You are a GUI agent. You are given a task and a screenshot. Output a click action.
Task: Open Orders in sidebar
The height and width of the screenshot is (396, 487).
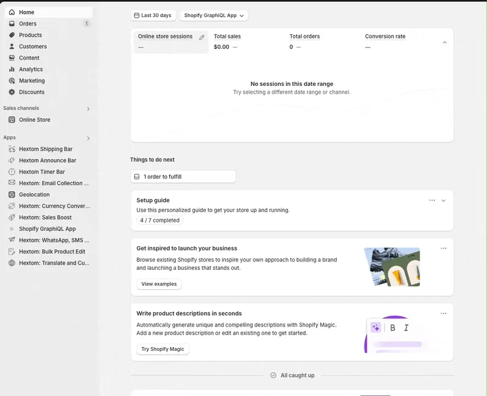click(49, 24)
